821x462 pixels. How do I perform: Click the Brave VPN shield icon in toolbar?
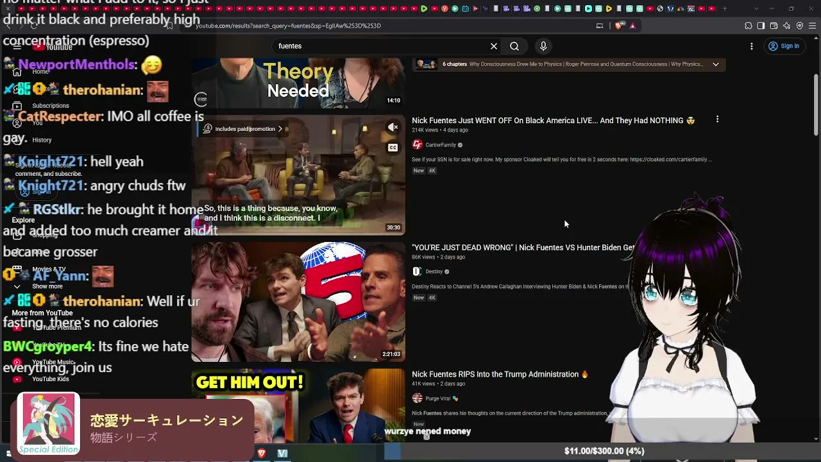click(x=800, y=26)
